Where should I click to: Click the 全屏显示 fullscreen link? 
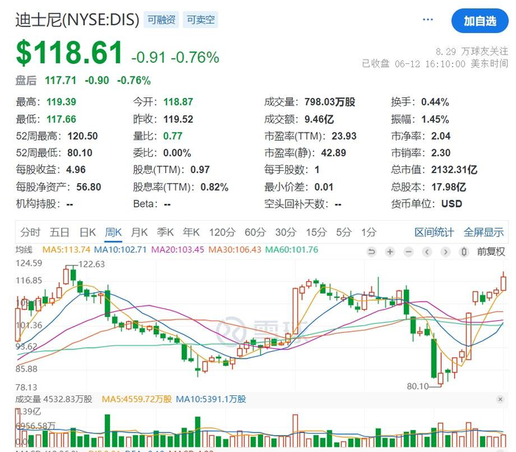tap(484, 232)
